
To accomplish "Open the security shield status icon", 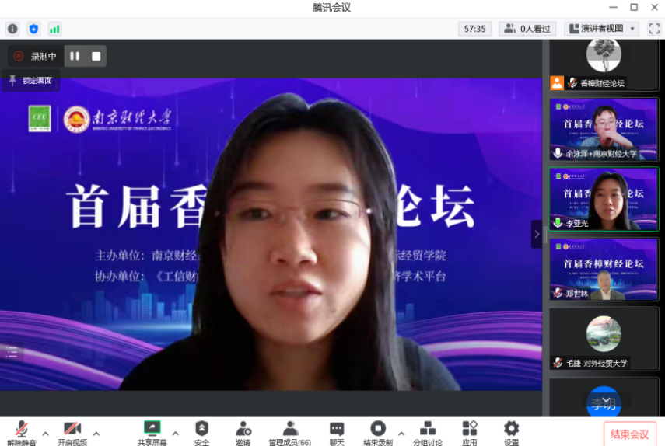I will click(33, 29).
